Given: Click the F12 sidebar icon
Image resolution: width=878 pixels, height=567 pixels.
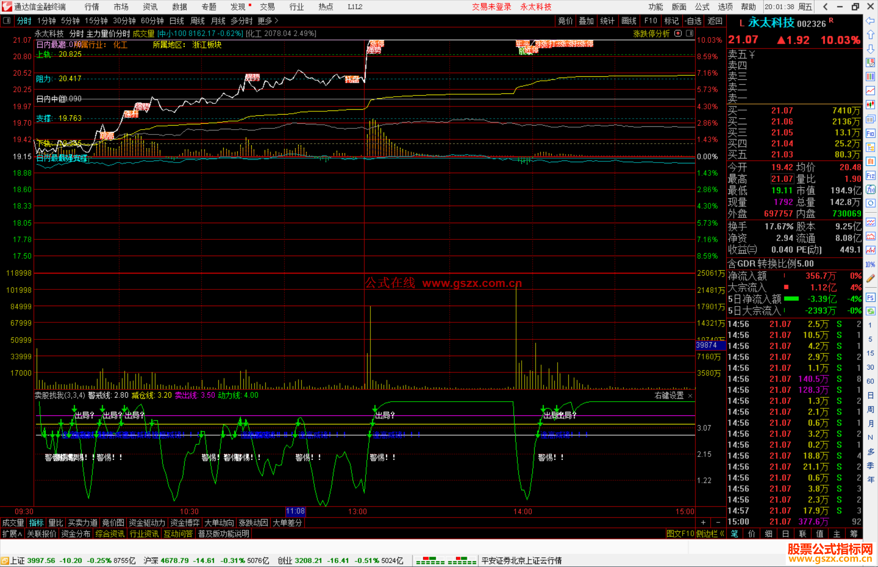Looking at the screenshot, I should pyautogui.click(x=870, y=176).
